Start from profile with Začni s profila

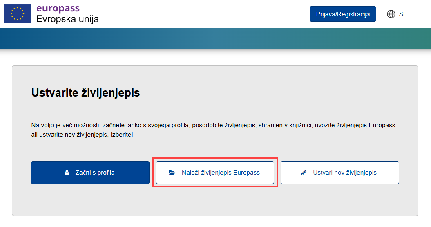click(x=90, y=173)
